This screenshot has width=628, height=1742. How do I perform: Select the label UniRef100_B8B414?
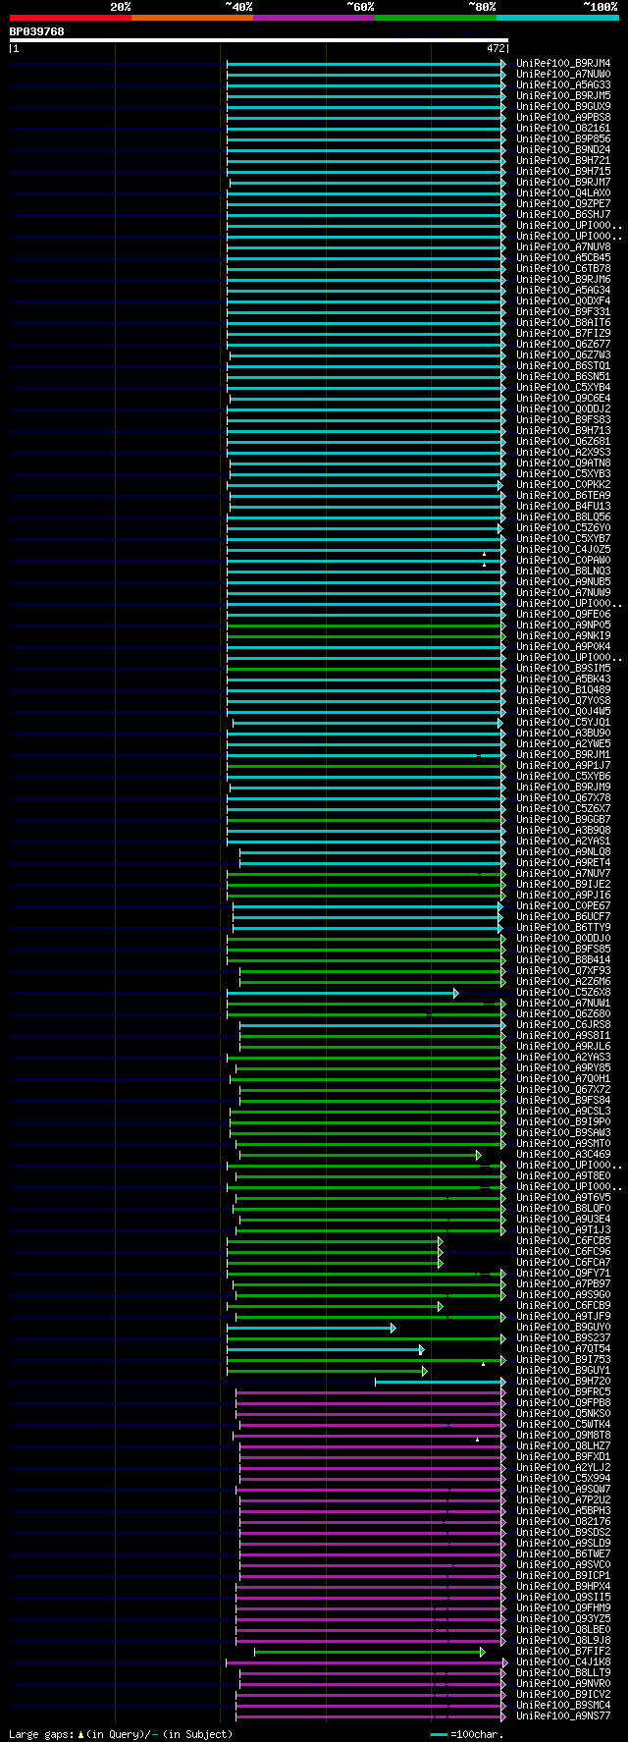coord(563,959)
